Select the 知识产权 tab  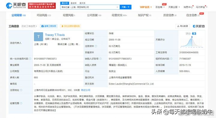click(x=145, y=15)
